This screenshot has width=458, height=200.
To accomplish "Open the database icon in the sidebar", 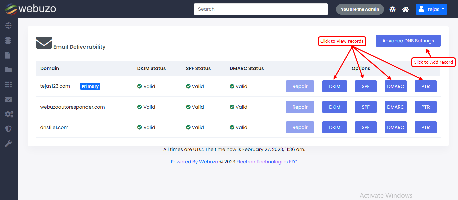I will click(x=8, y=41).
